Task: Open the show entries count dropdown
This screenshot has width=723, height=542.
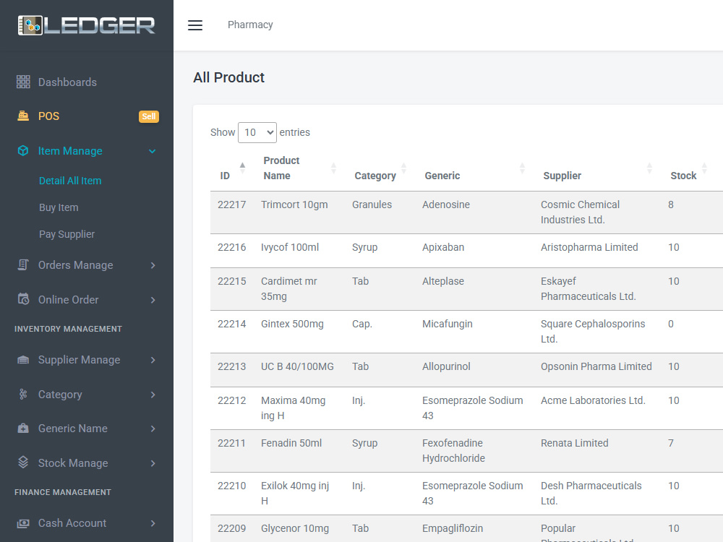Action: (x=257, y=133)
